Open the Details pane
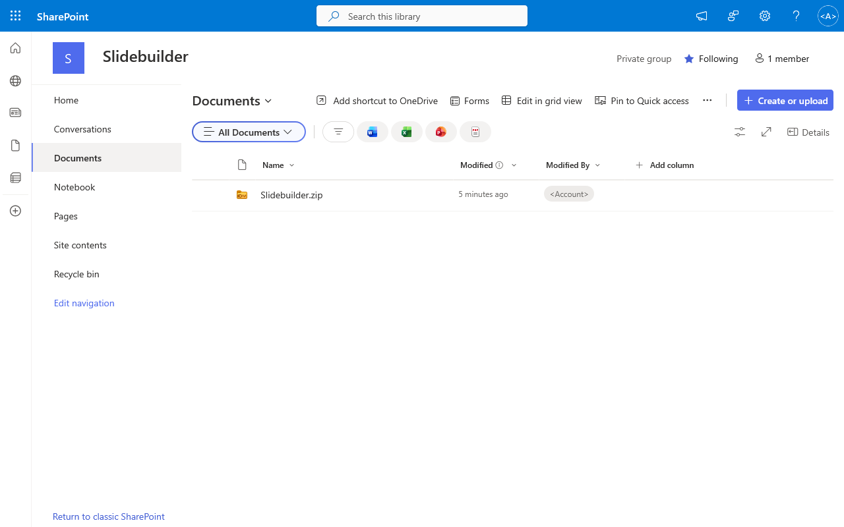 [x=808, y=132]
